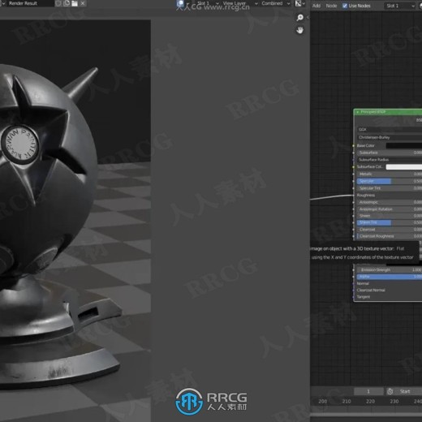
Task: Click the Normal label on BSDF node
Action: [363, 283]
